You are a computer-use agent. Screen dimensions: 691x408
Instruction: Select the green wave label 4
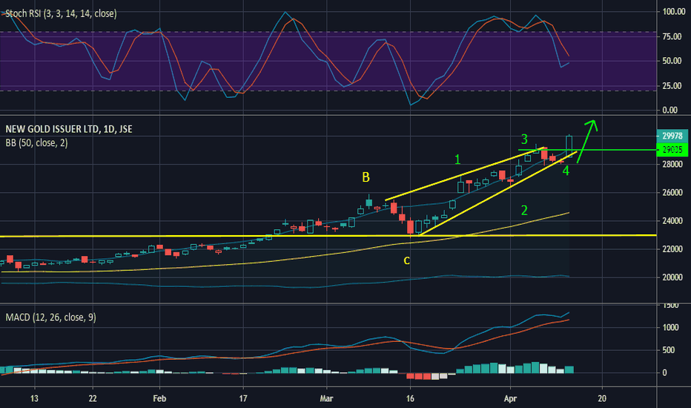tap(566, 171)
